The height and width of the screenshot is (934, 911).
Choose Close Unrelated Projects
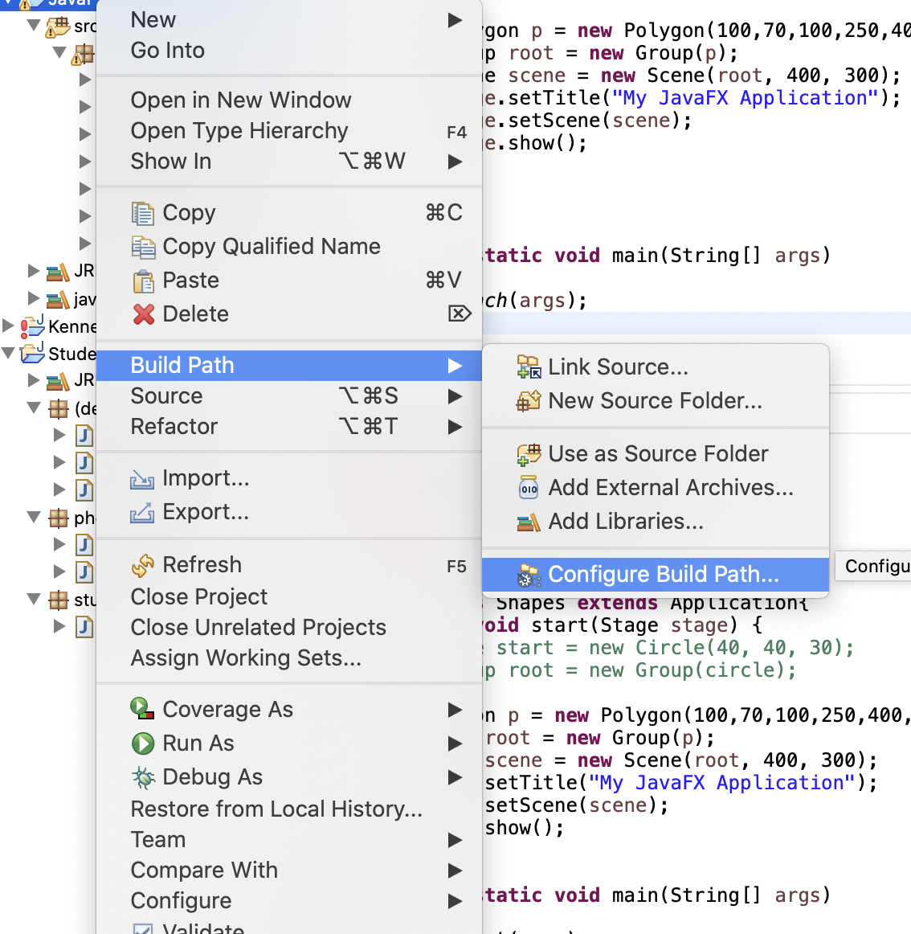pyautogui.click(x=288, y=627)
